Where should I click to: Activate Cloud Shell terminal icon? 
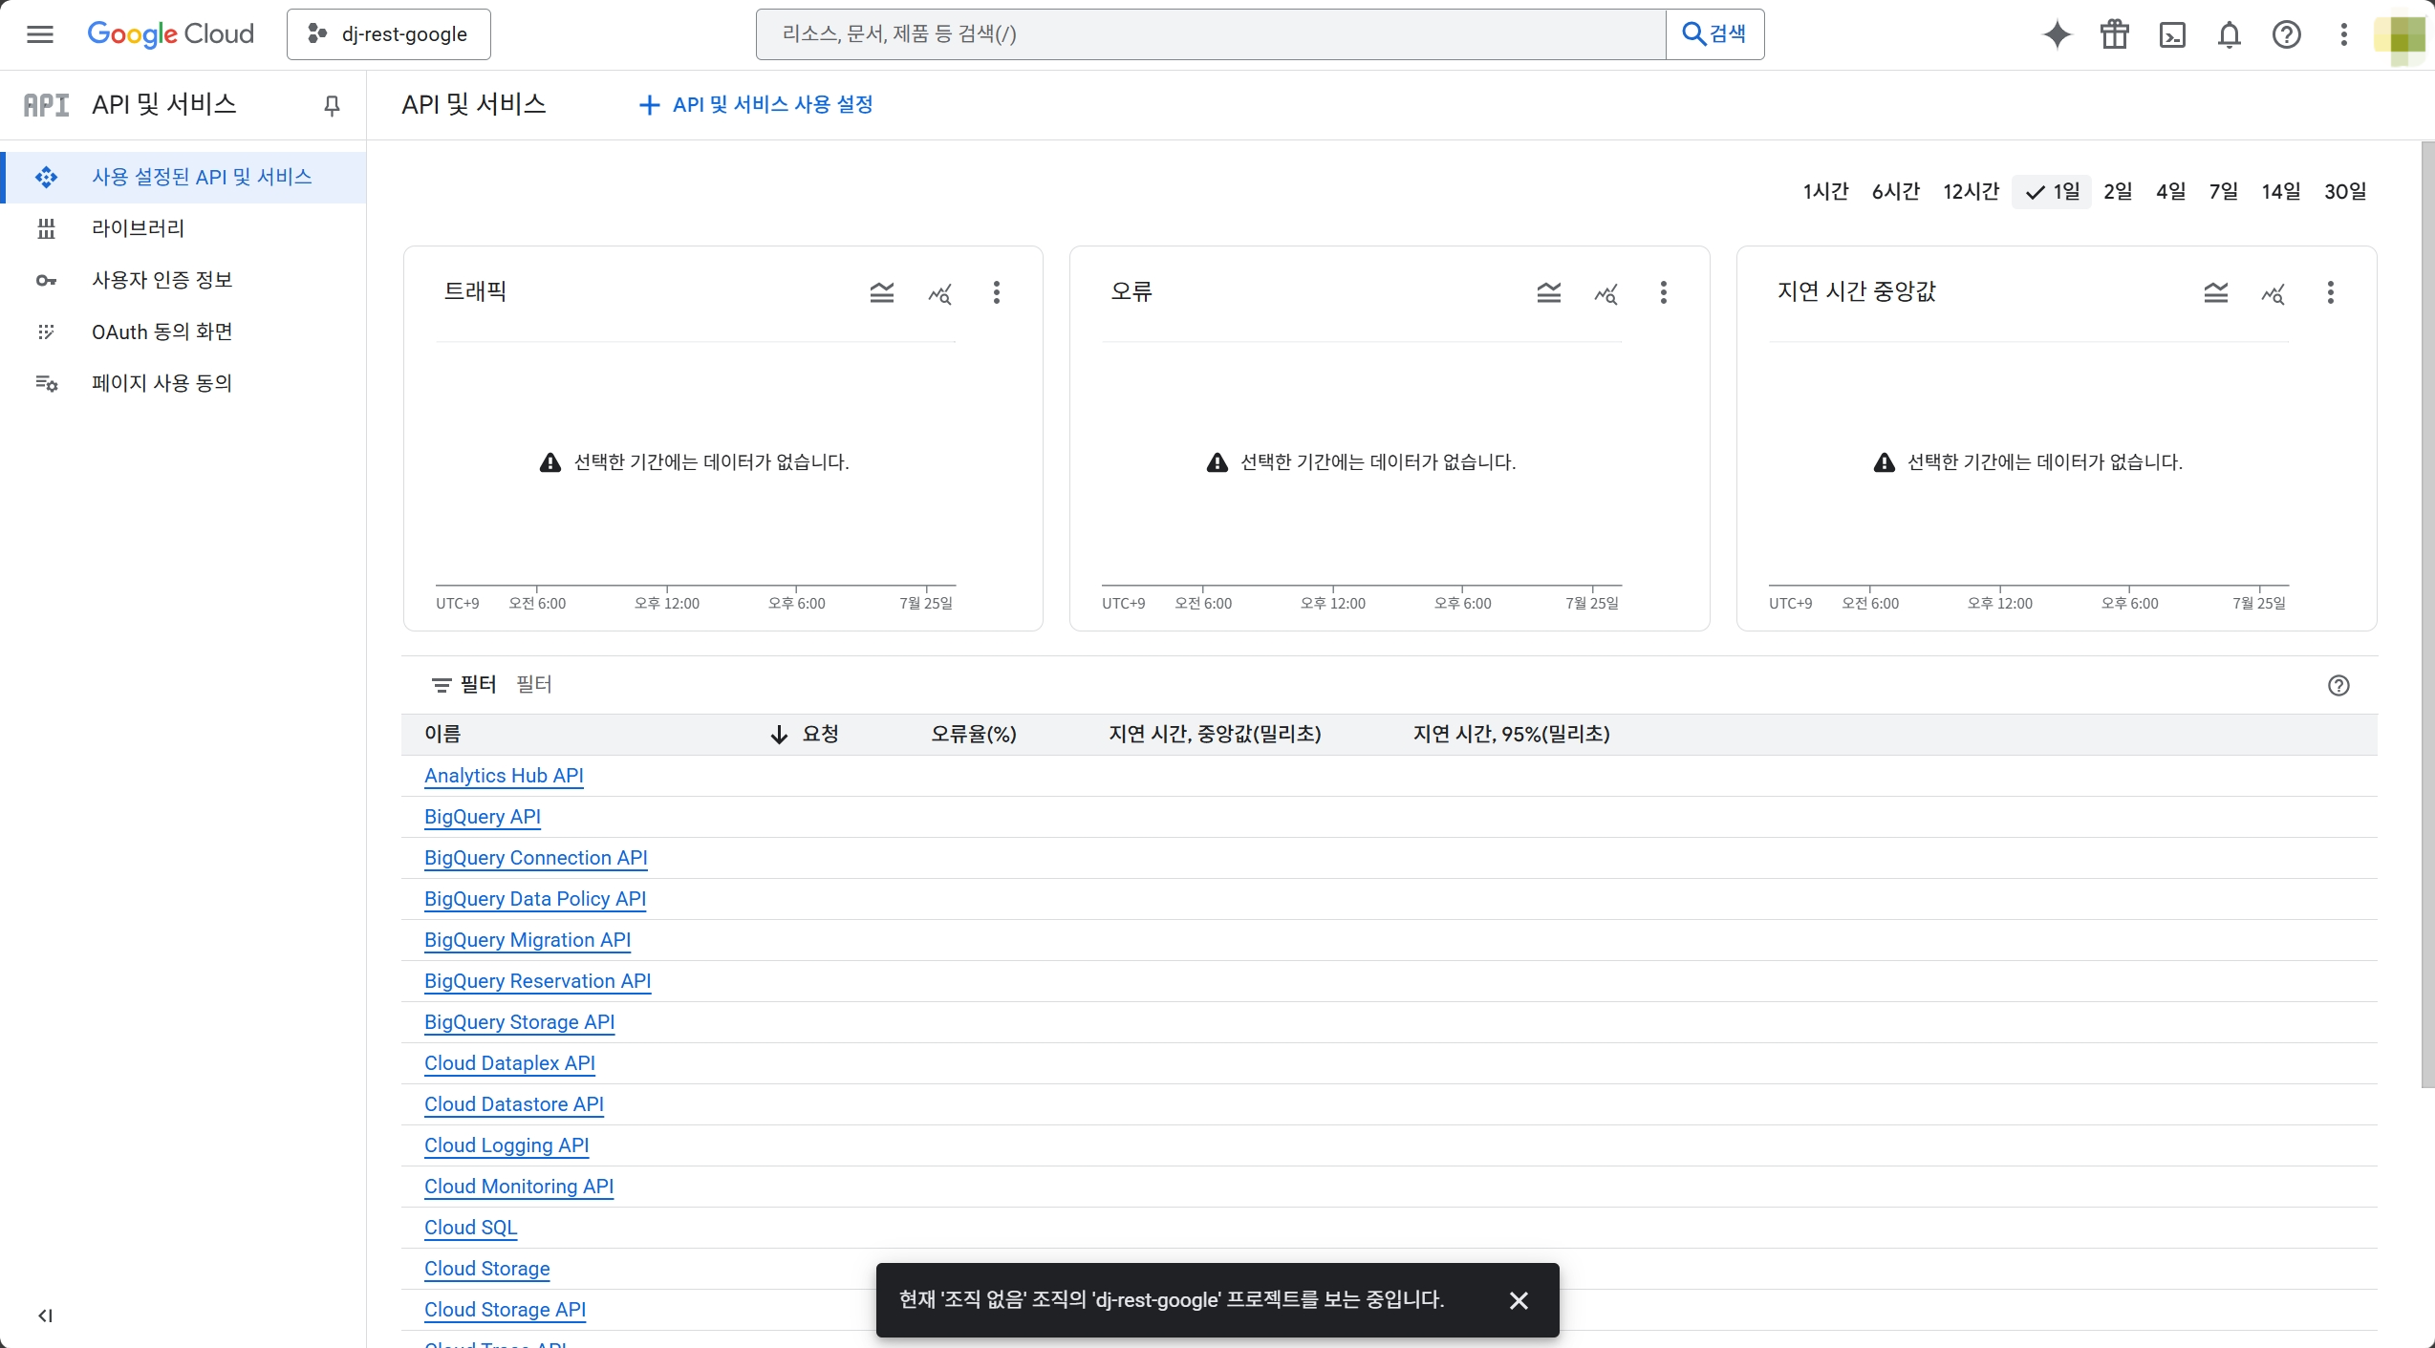point(2172,34)
